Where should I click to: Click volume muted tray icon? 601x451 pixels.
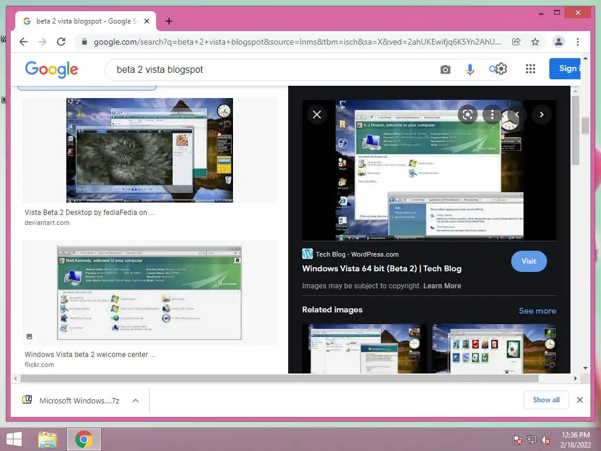(545, 439)
